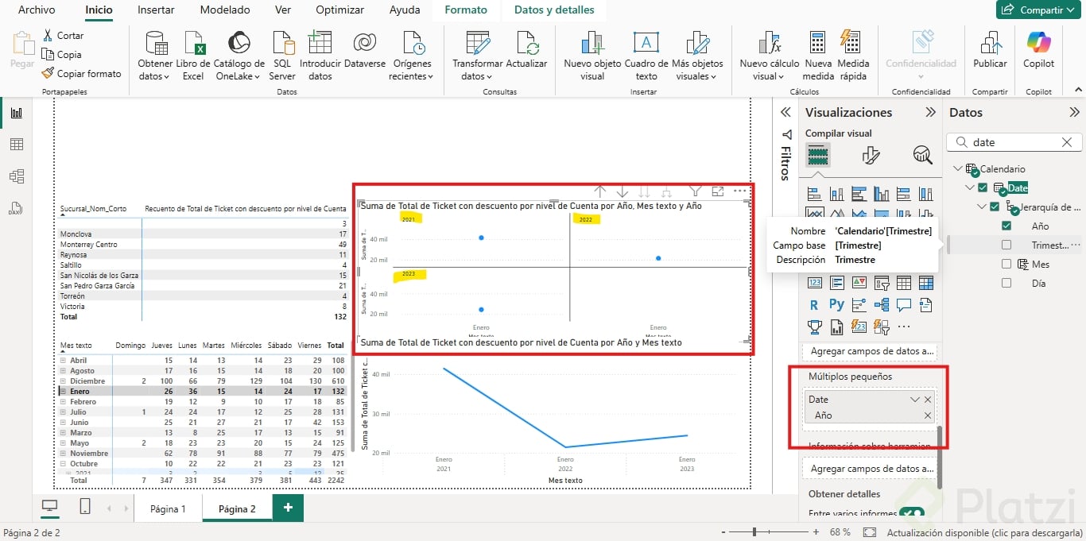Open the Python visual icon
Viewport: 1086px width, 541px height.
[x=836, y=304]
